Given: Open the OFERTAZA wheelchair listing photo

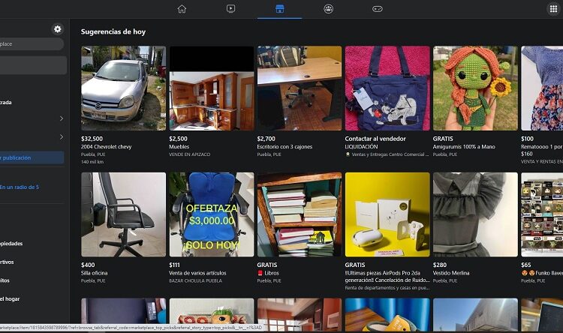Looking at the screenshot, I should (212, 214).
